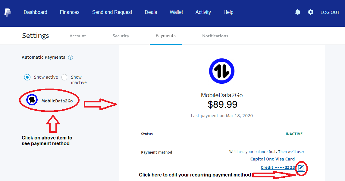Click the $89.99 payment amount
Viewport: 345px width, 181px height.
click(x=222, y=105)
